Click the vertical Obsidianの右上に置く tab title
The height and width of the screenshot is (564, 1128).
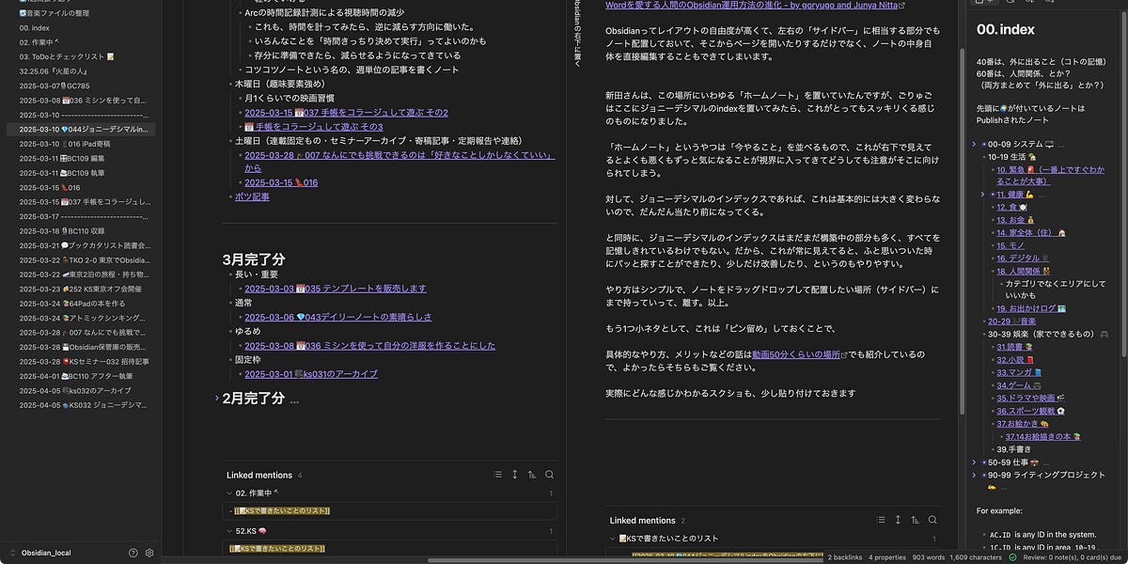[x=577, y=34]
